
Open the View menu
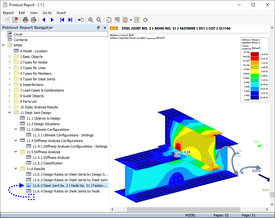(34, 13)
